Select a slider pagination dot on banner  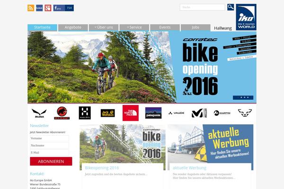(x=241, y=97)
